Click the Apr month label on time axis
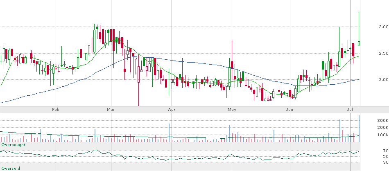This screenshot has height=171, width=389. [x=172, y=109]
